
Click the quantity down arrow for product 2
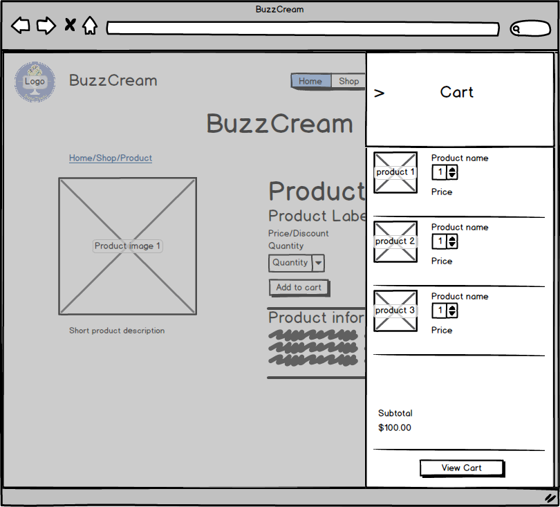(453, 244)
